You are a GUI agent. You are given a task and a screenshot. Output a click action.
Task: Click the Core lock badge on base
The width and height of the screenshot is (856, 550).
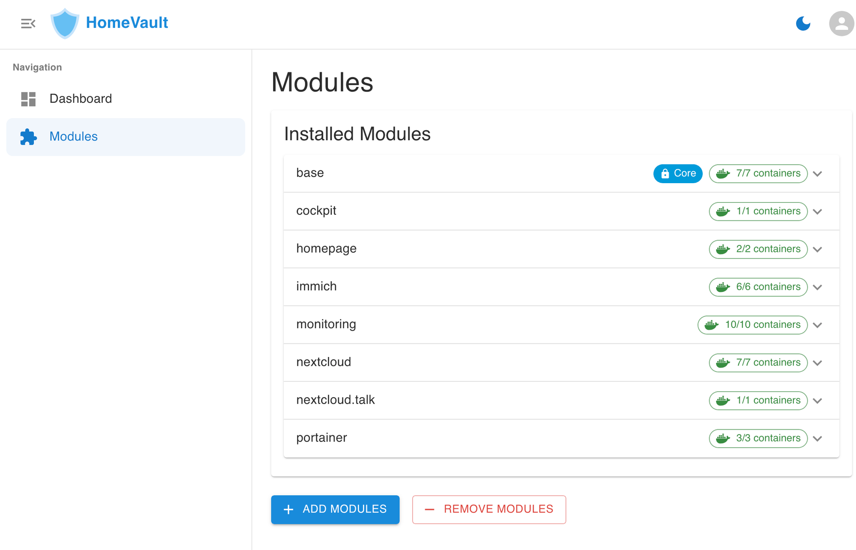(678, 173)
